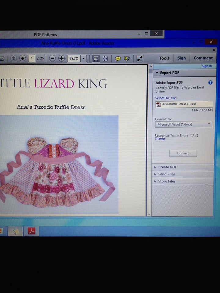This screenshot has width=220, height=293.
Task: Open Adobe Reader from the taskbar
Action: [x=31, y=231]
